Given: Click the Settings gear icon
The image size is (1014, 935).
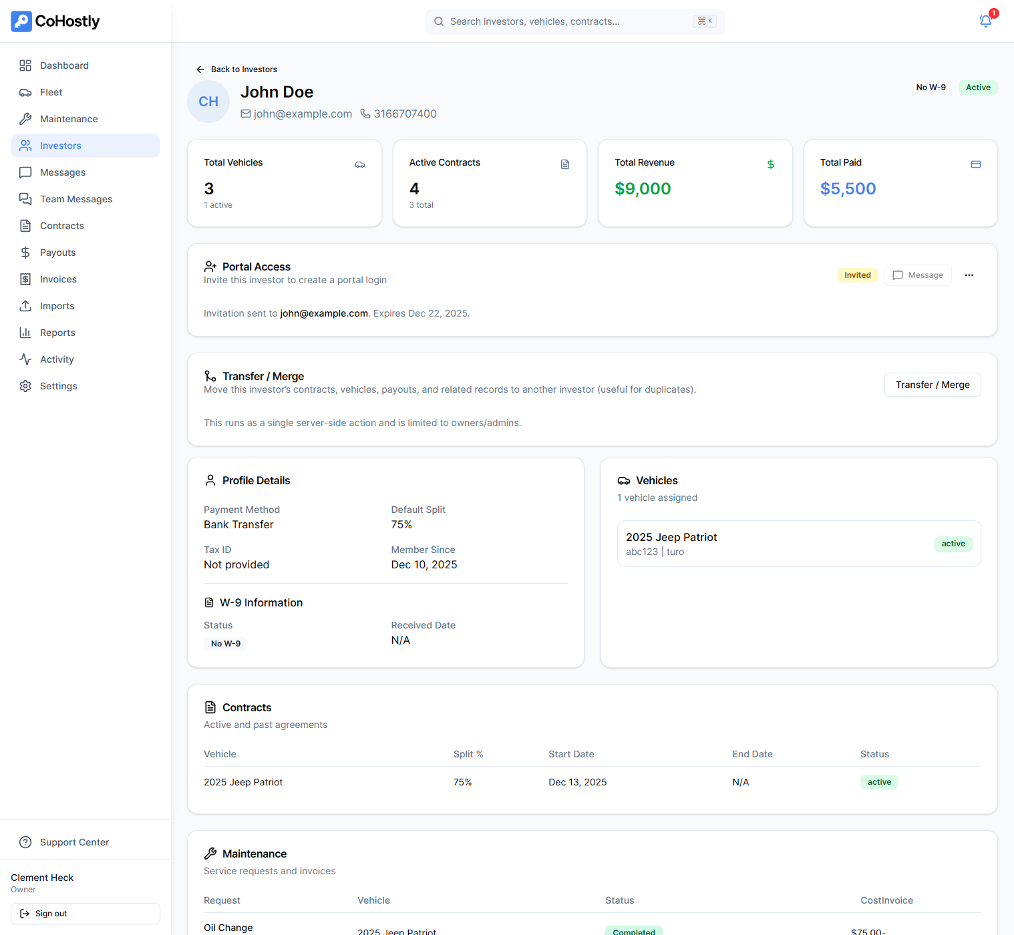Looking at the screenshot, I should click(x=25, y=386).
